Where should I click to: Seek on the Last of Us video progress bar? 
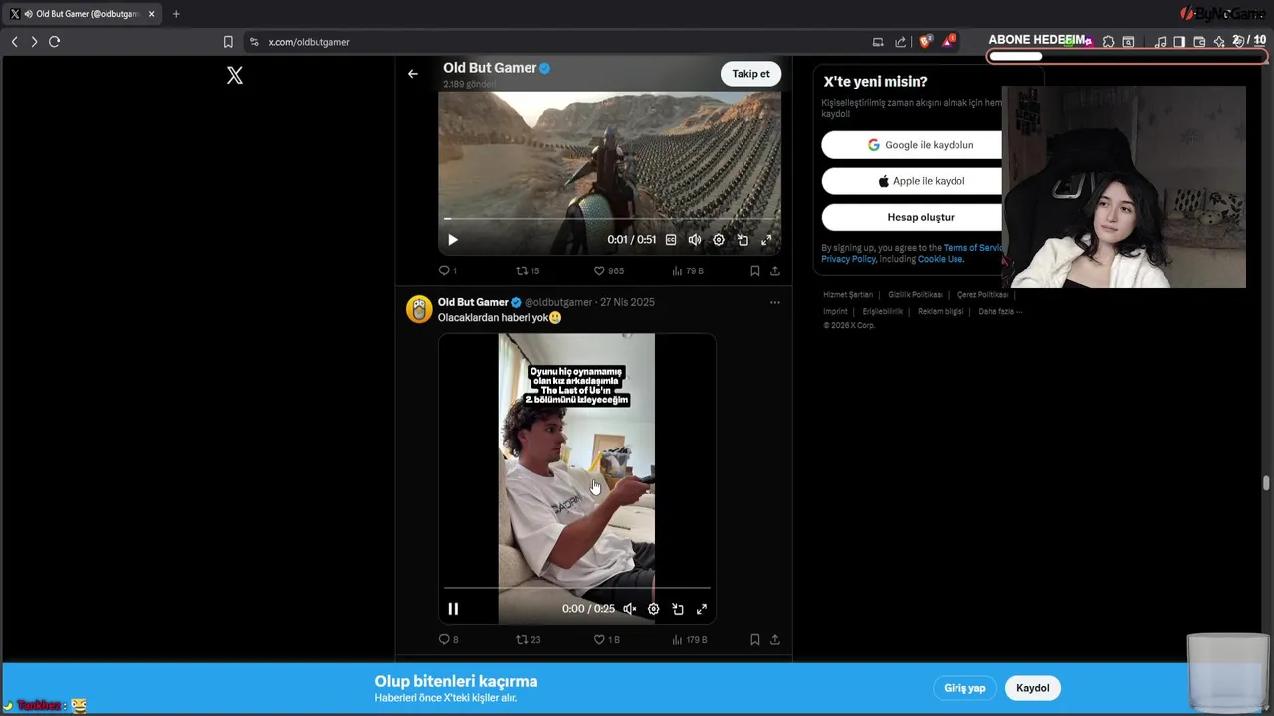[577, 588]
